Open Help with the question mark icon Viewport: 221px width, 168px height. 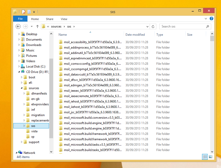(x=211, y=18)
